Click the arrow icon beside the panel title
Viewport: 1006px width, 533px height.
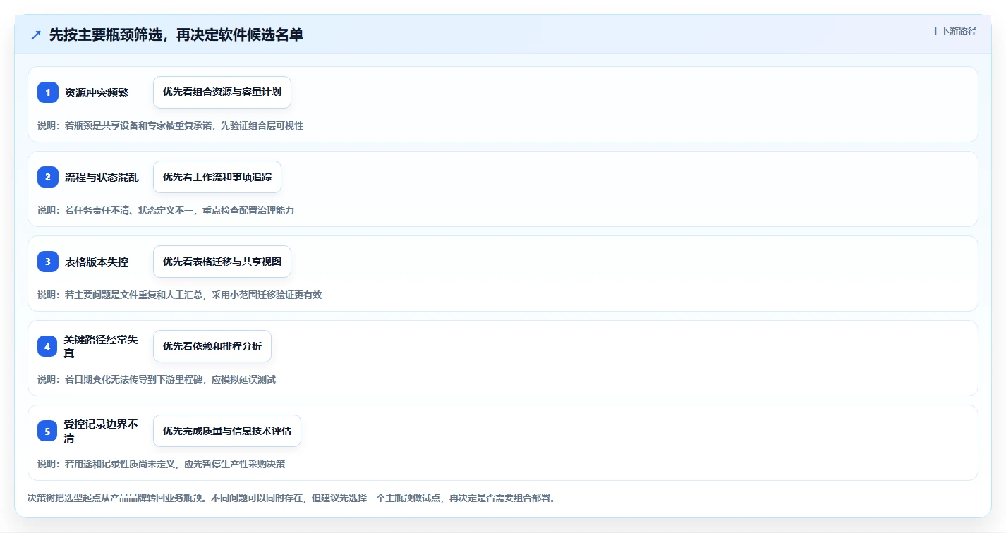click(36, 35)
